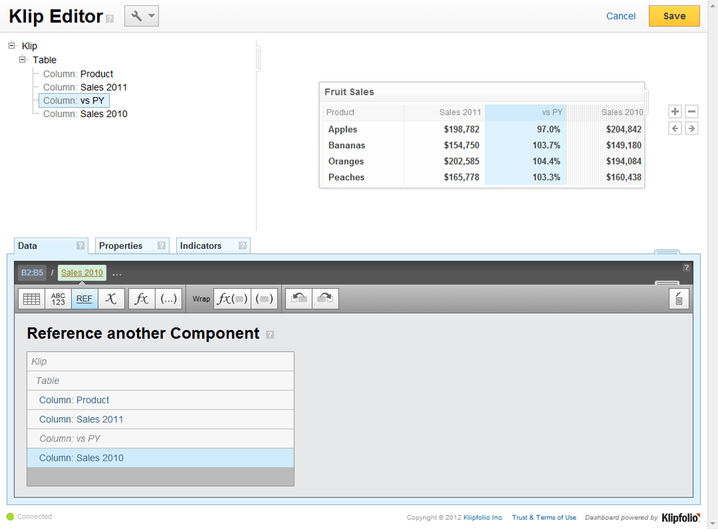This screenshot has height=529, width=718.
Task: Switch to the Properties tab
Action: click(132, 246)
